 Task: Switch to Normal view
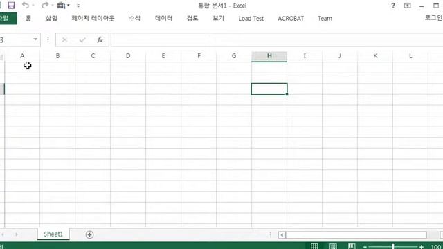[314, 246]
